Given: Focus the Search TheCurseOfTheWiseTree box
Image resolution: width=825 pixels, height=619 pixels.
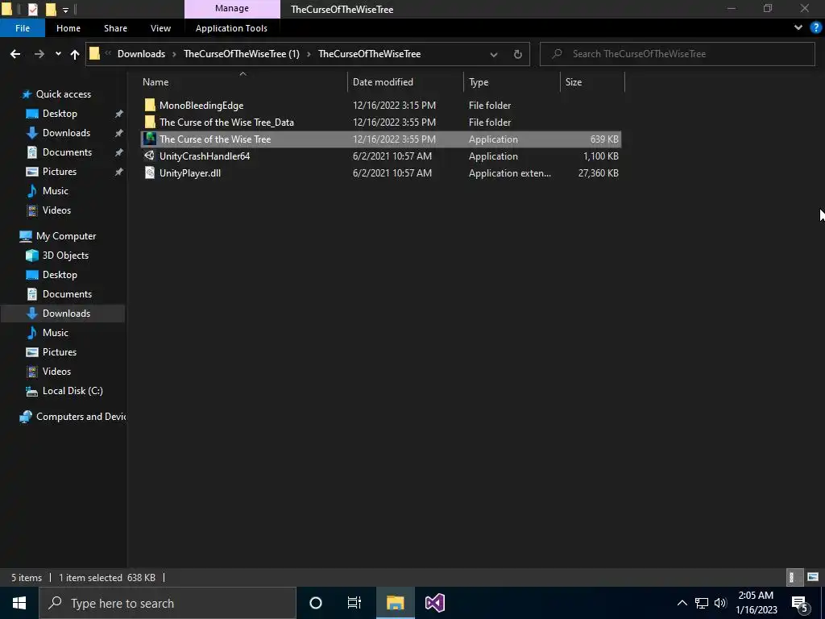Looking at the screenshot, I should [678, 54].
